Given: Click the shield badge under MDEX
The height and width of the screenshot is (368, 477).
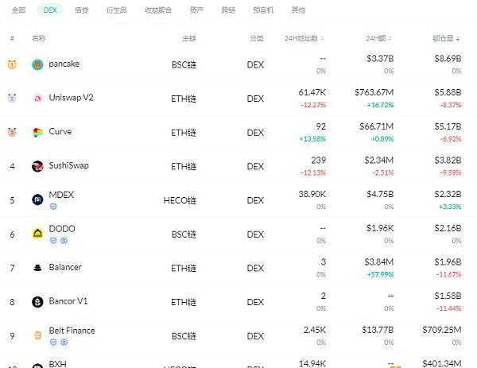Looking at the screenshot, I should click(53, 207).
